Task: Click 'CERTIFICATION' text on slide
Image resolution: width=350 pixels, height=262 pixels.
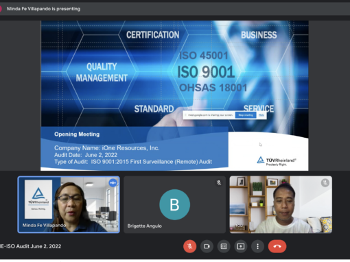Action: pos(153,35)
